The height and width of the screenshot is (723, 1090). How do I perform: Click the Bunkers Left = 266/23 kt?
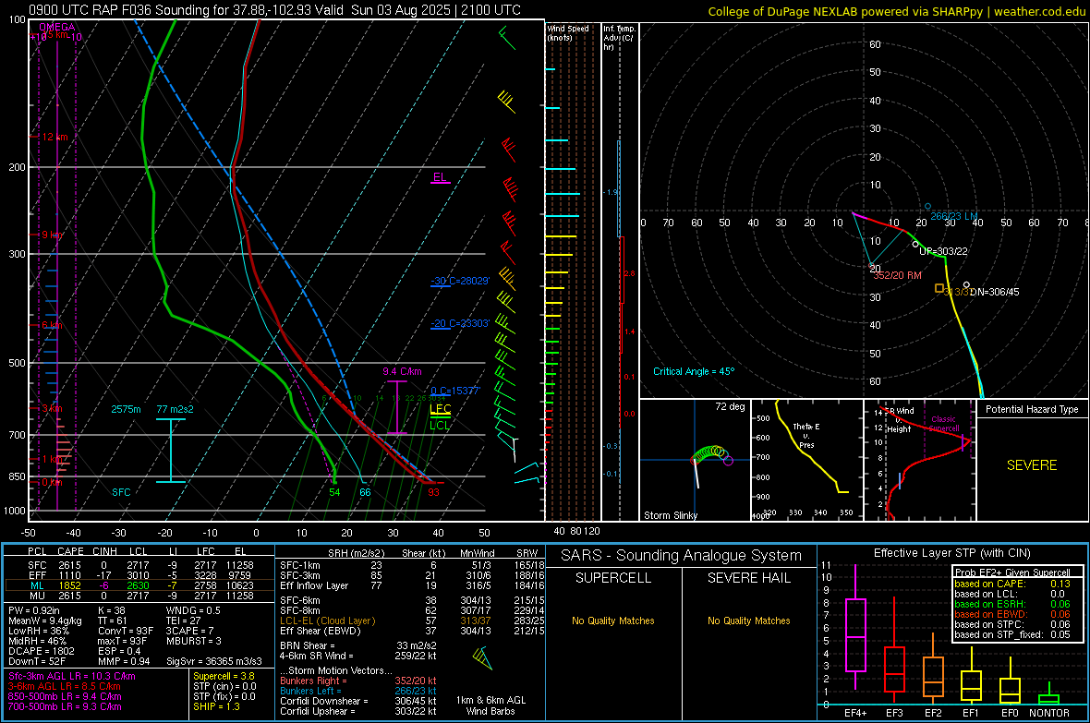tap(358, 691)
